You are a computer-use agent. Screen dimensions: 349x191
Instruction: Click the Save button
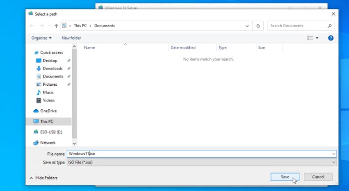point(285,177)
